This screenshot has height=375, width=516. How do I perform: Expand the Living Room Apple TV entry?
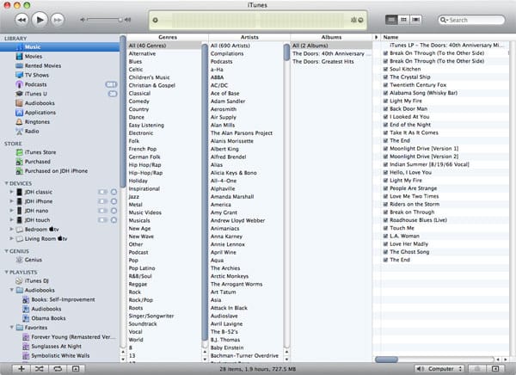(11, 238)
